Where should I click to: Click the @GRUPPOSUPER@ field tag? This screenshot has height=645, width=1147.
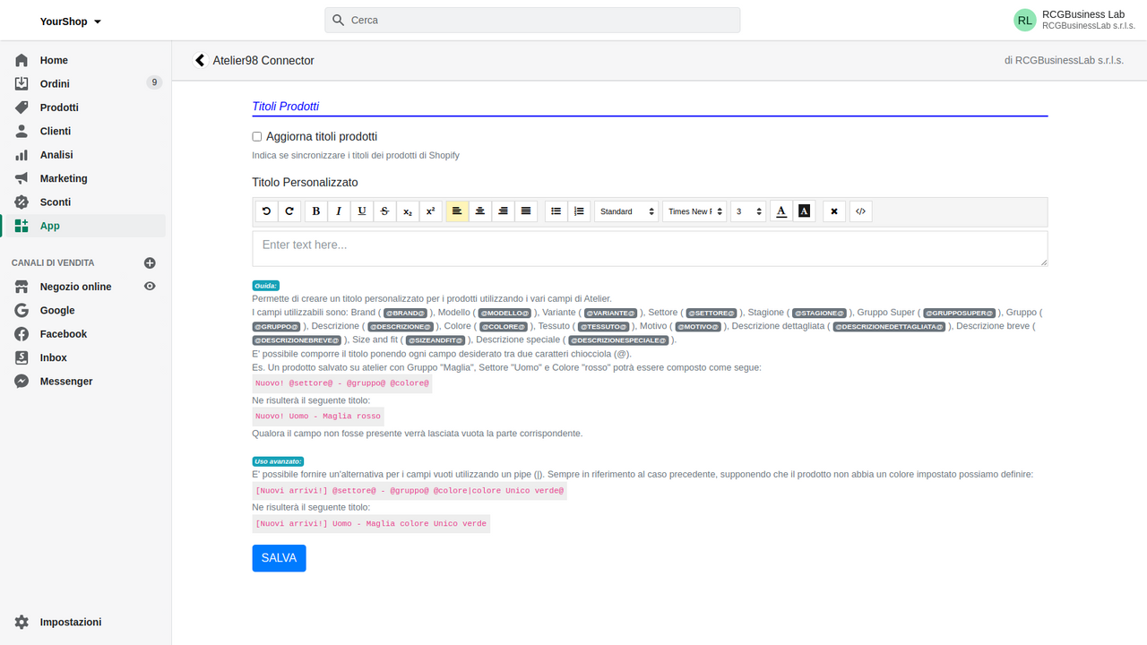(x=960, y=314)
